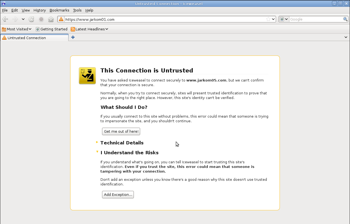Click inside the Google search field

point(314,19)
